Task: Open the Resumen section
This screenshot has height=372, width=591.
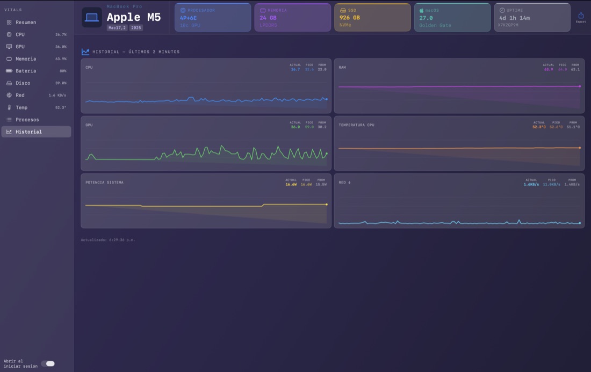Action: (x=36, y=22)
